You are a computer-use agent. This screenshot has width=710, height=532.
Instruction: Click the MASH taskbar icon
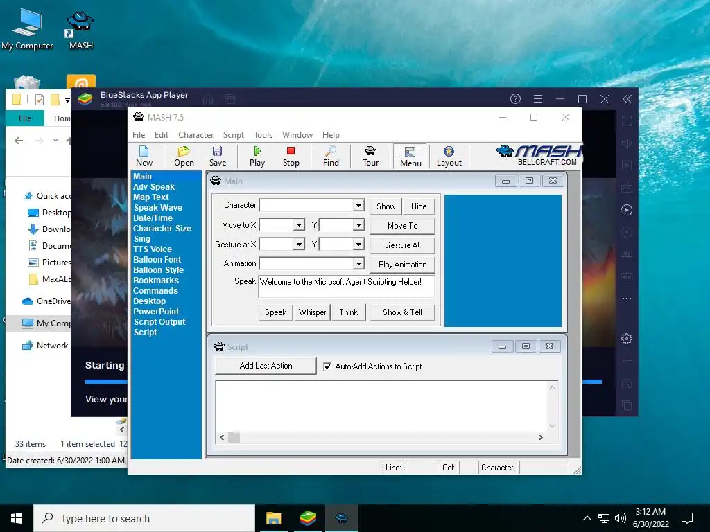click(342, 518)
